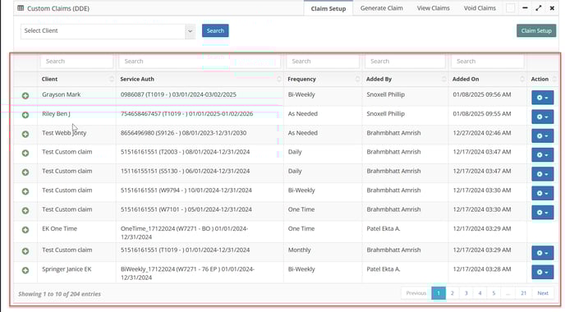Select the 754658467457 service auth text
Viewport: 565px width, 312px height.
pos(186,114)
